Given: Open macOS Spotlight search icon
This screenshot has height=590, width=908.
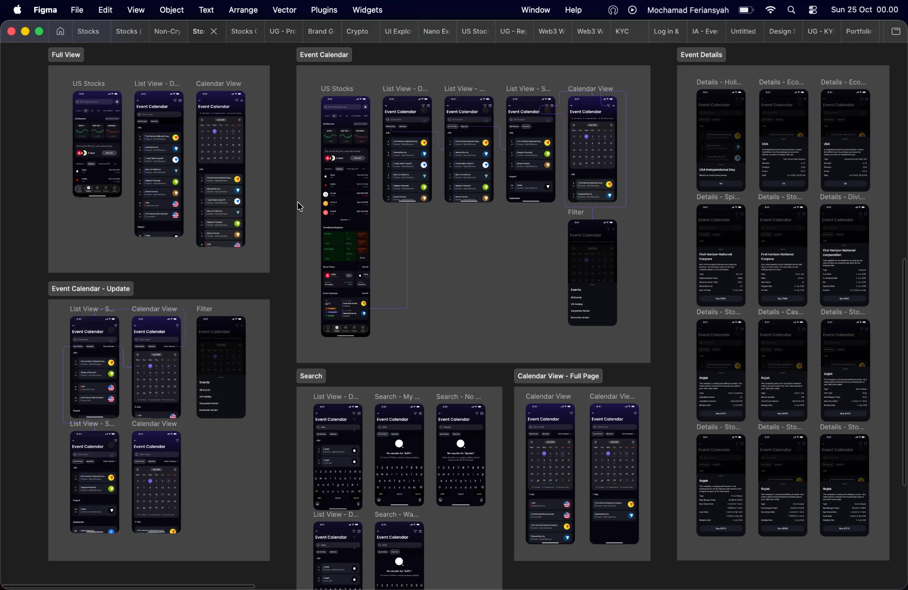Looking at the screenshot, I should pyautogui.click(x=791, y=10).
